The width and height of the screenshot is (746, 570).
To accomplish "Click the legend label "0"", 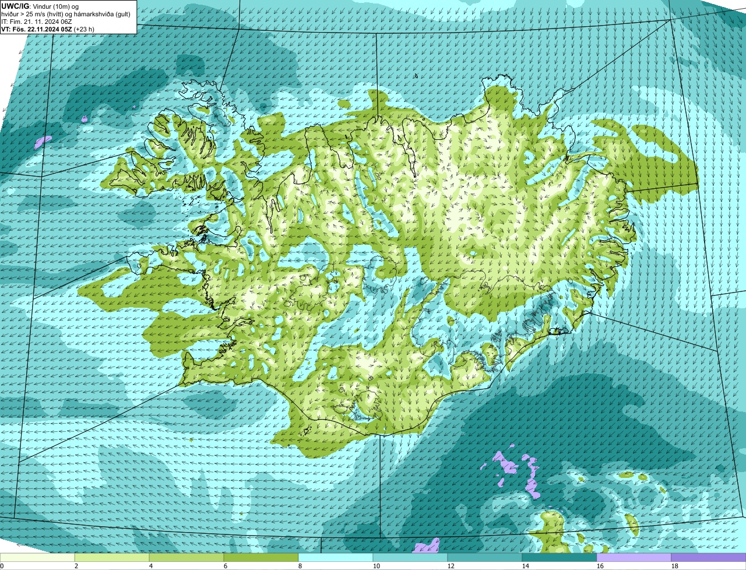I will (x=2, y=566).
